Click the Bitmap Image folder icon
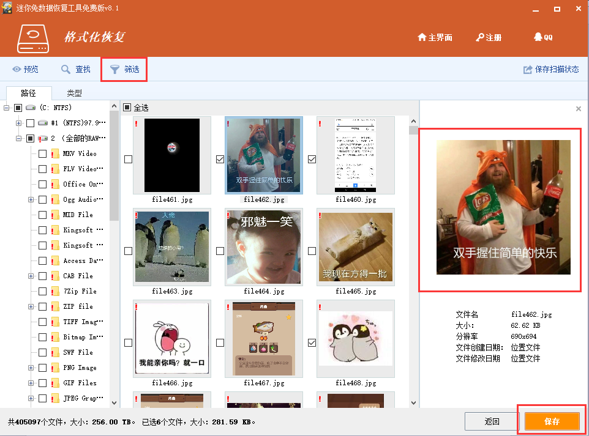The image size is (589, 436). 55,338
